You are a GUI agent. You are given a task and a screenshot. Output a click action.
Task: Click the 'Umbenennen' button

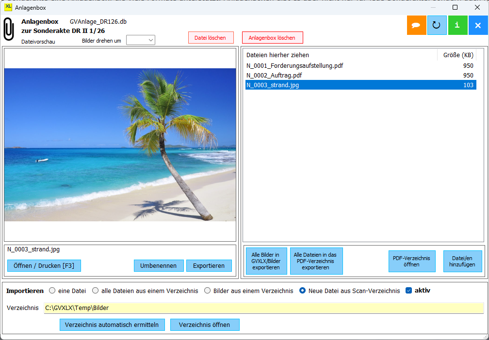click(x=159, y=265)
